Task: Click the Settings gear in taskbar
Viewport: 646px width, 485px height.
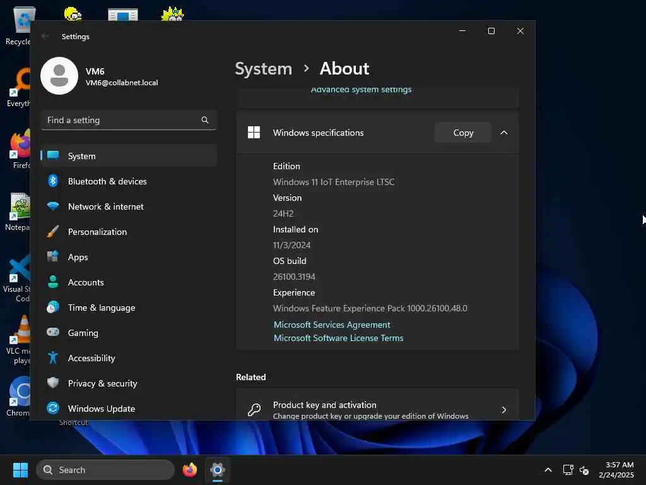Action: (x=218, y=470)
